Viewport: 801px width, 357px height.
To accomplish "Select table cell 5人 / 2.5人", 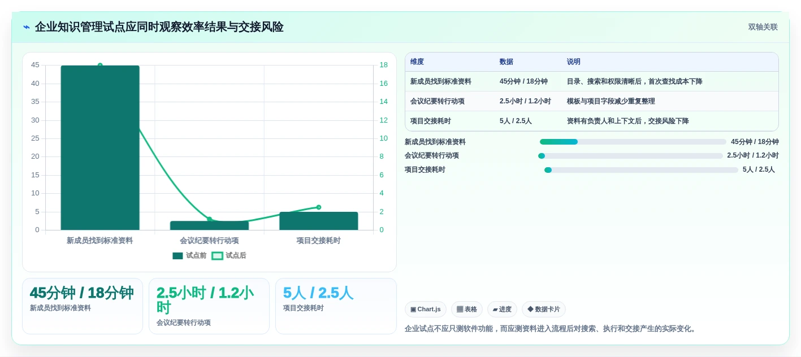I will [x=516, y=121].
